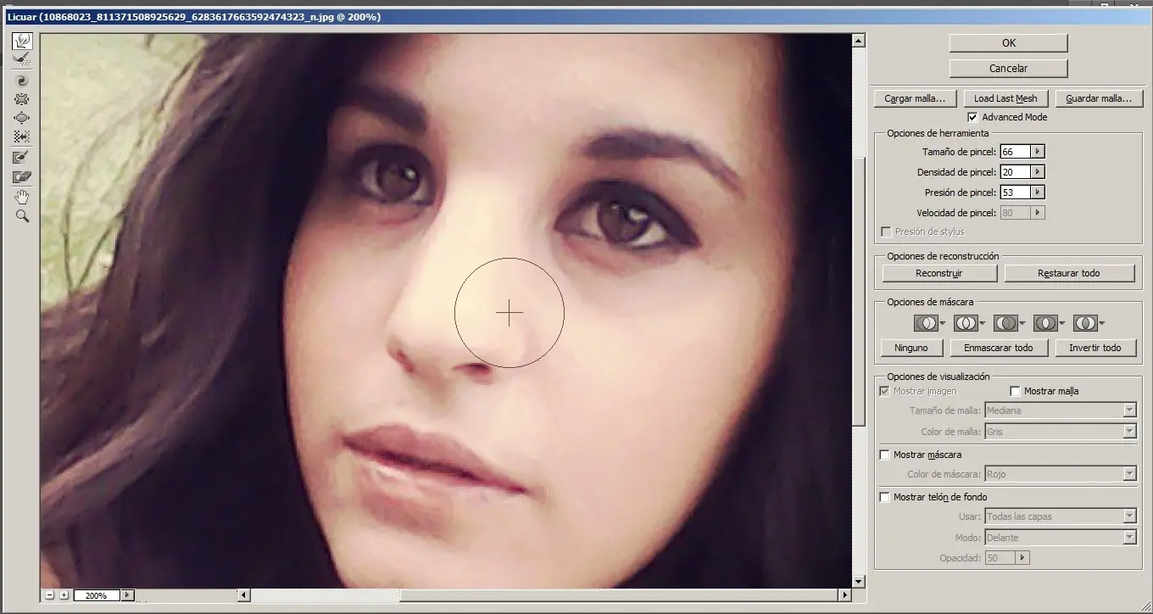The height and width of the screenshot is (614, 1153).
Task: Click the Guardar malla button
Action: click(x=1099, y=98)
